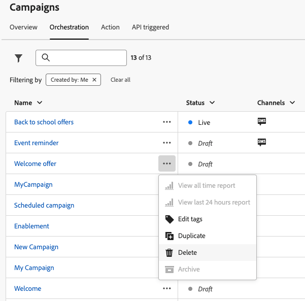Open more actions for Back to school offers

[167, 122]
